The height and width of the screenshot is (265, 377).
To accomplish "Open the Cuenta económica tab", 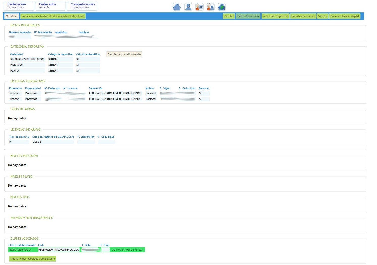I will [303, 16].
